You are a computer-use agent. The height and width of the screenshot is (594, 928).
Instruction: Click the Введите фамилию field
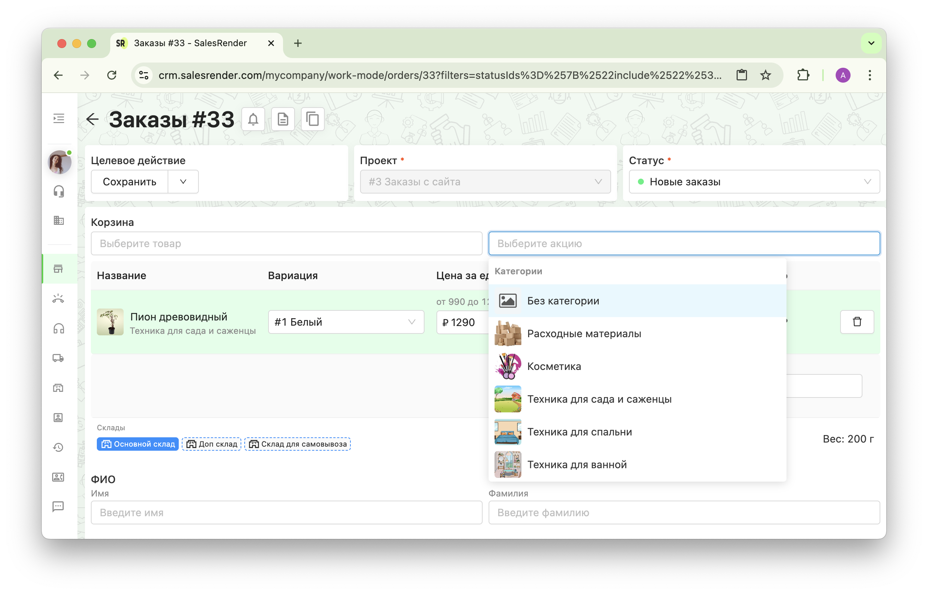[684, 512]
